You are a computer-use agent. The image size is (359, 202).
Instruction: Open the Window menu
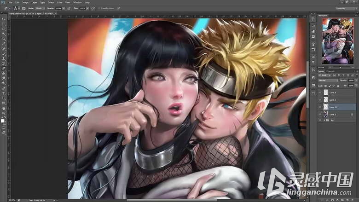pos(77,2)
